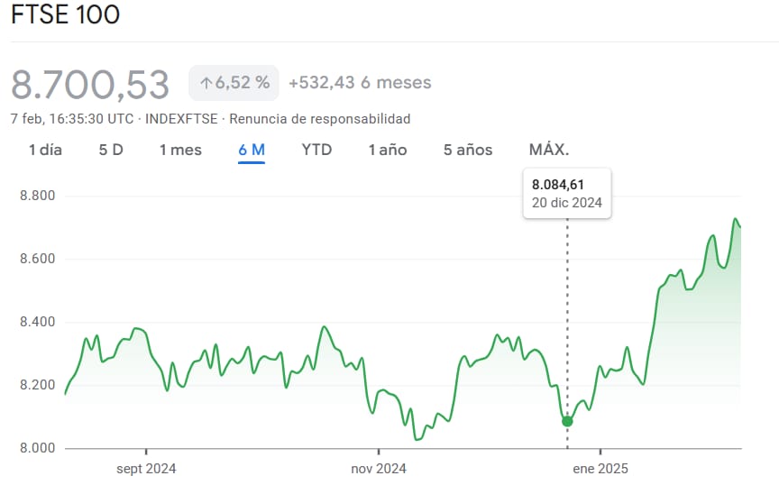
Task: Click the green data point on chart
Action: (567, 421)
